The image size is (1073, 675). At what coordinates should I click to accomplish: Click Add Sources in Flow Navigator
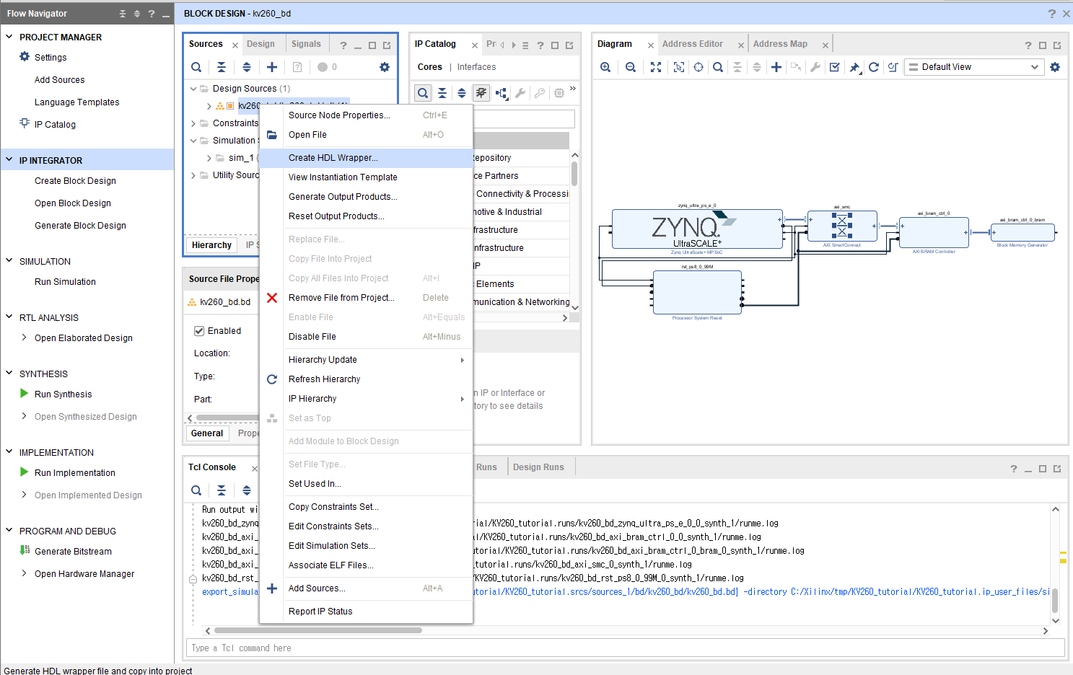point(59,80)
